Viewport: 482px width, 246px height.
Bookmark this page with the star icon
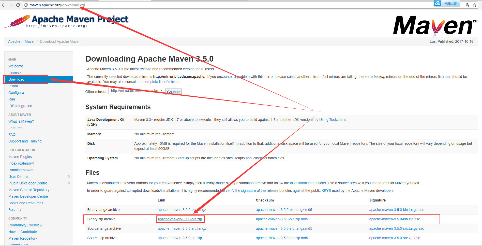tap(475, 5)
